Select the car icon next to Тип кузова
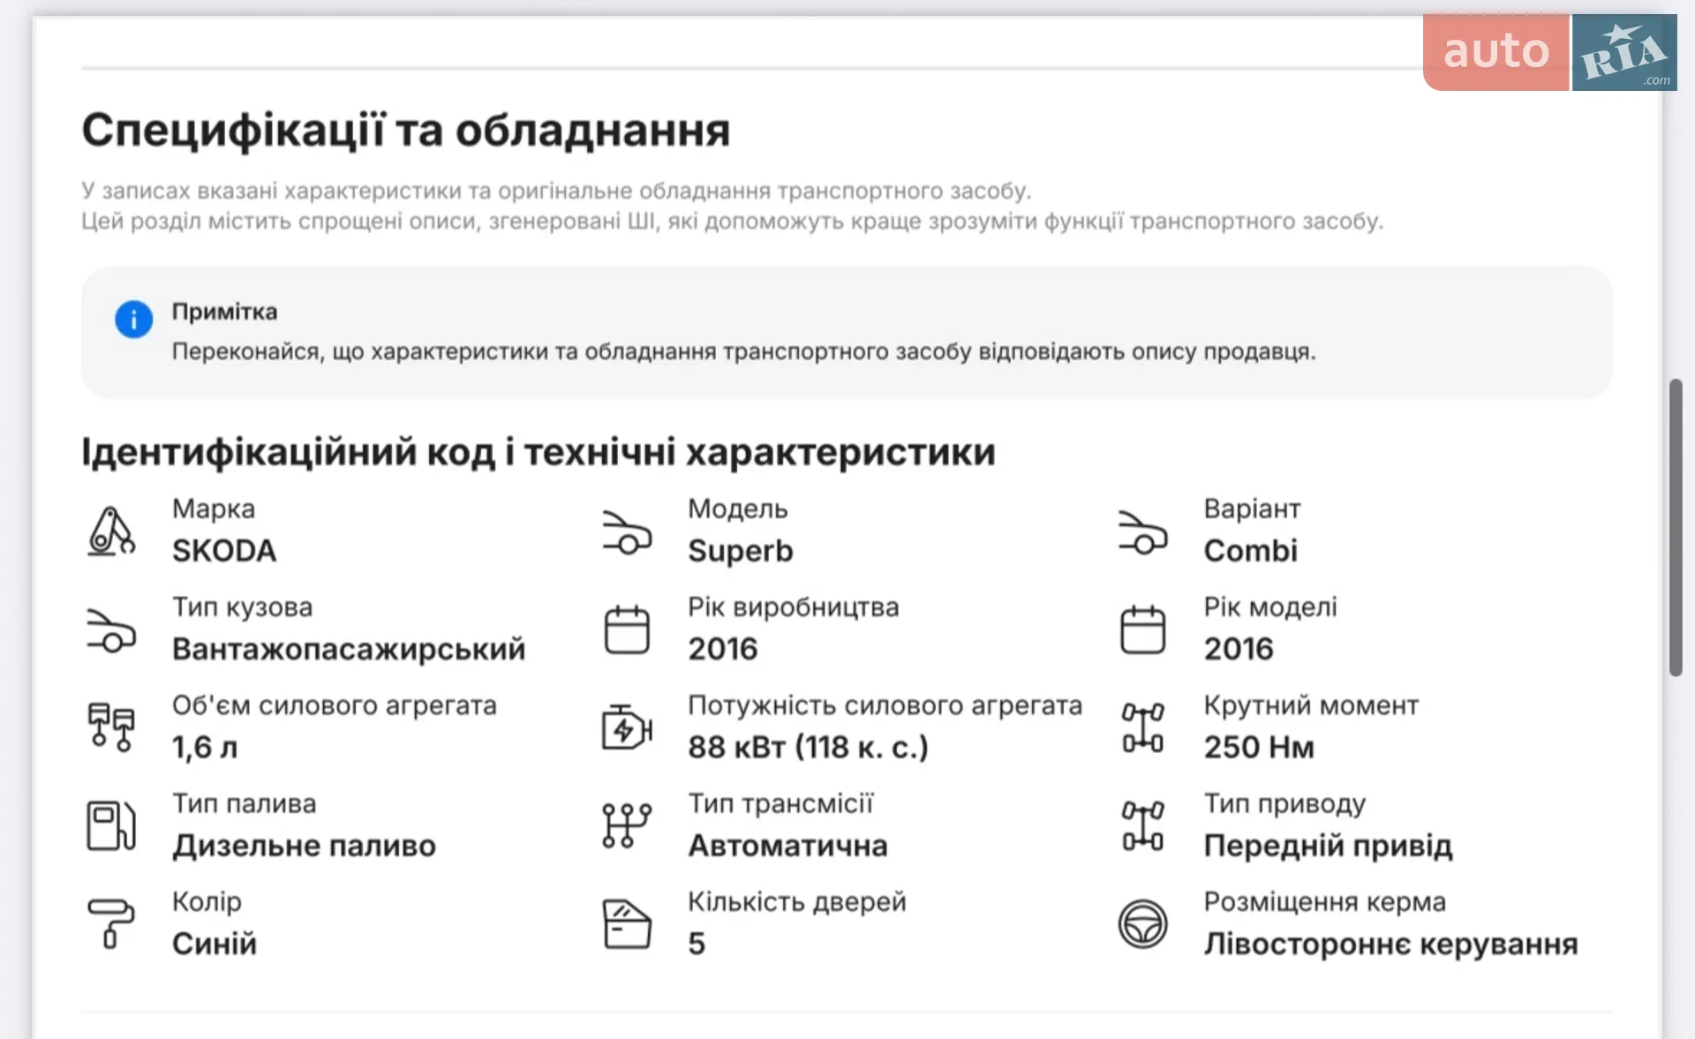The height and width of the screenshot is (1039, 1695). click(111, 630)
